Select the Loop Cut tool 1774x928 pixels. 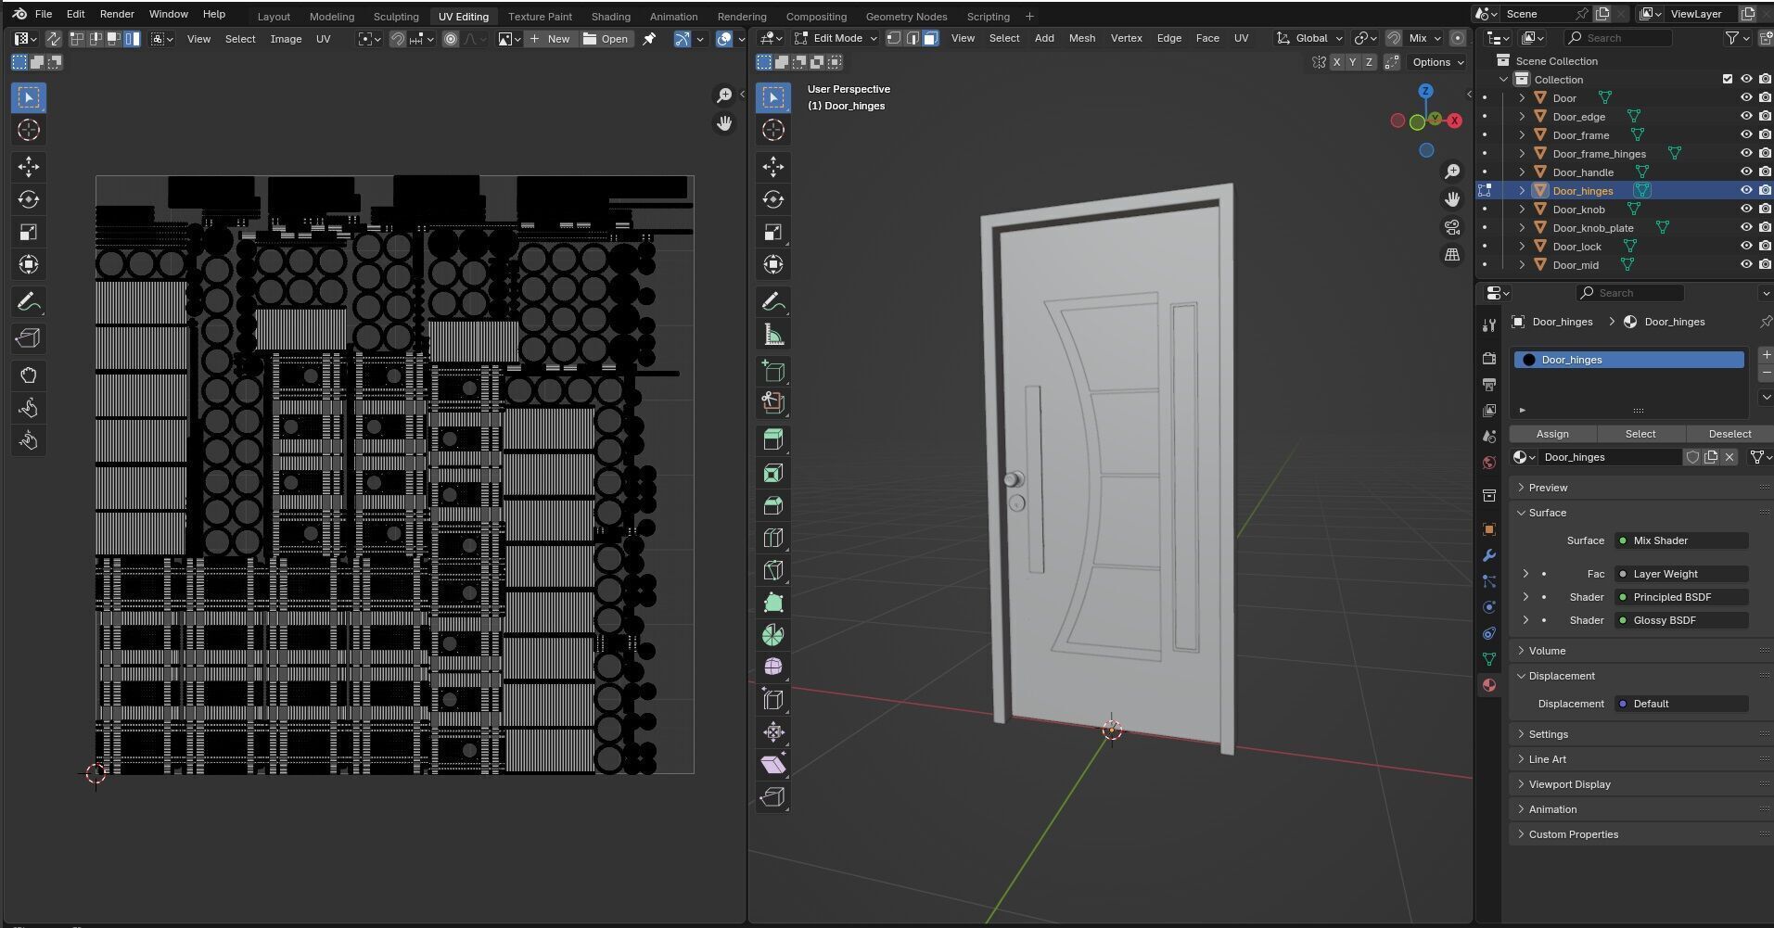(x=773, y=538)
